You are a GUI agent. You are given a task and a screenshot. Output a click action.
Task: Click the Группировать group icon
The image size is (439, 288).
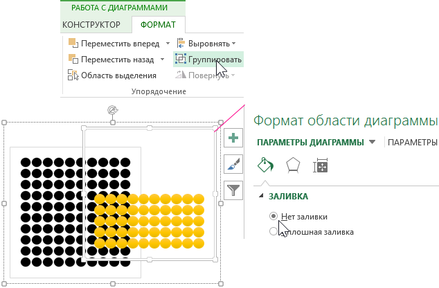tap(181, 59)
